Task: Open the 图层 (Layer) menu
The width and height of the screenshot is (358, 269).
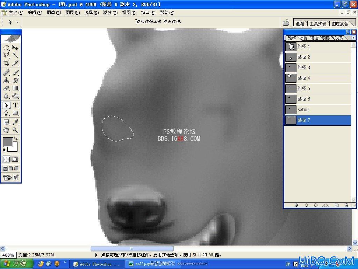Action: click(x=73, y=13)
